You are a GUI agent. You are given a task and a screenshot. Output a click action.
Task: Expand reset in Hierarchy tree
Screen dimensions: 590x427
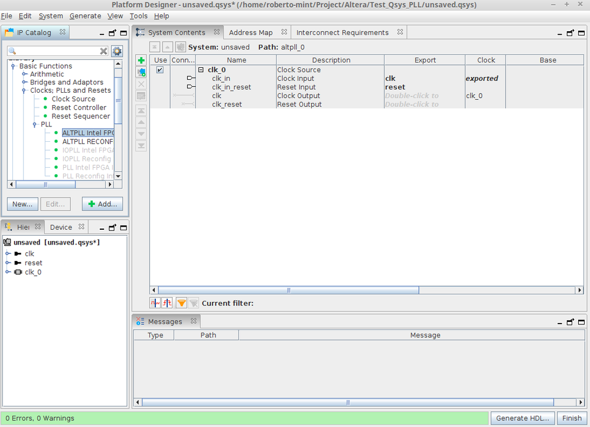coord(8,263)
